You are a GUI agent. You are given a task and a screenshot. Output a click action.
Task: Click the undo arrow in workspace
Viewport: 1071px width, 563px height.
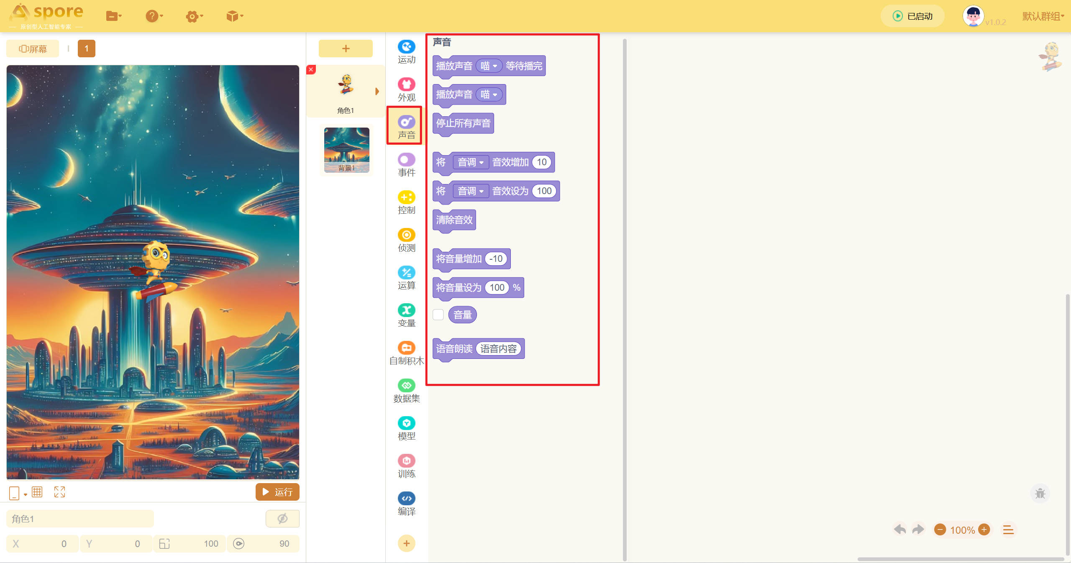click(900, 530)
